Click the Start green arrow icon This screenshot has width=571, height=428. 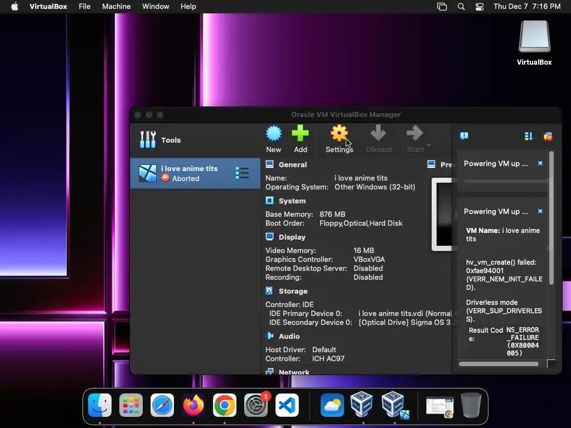pos(415,133)
